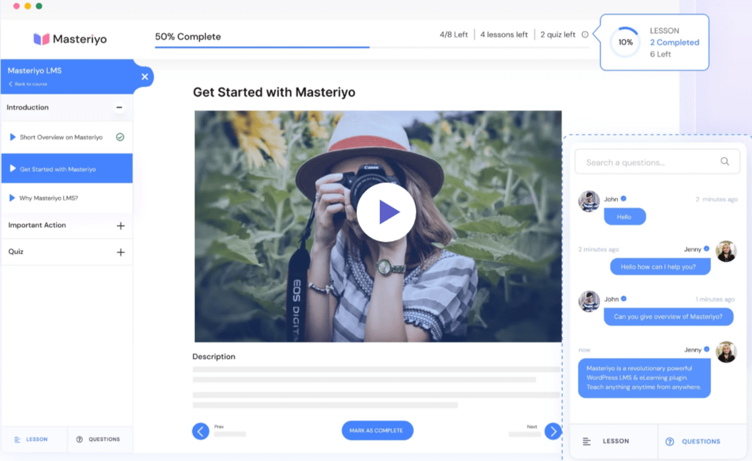Screen dimensions: 752x461
Task: Click the magnifier icon in the question search bar
Action: 724,160
